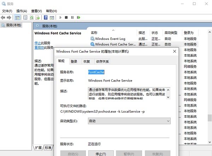Click the services list vertical scrollbar thumb

(x=210, y=118)
